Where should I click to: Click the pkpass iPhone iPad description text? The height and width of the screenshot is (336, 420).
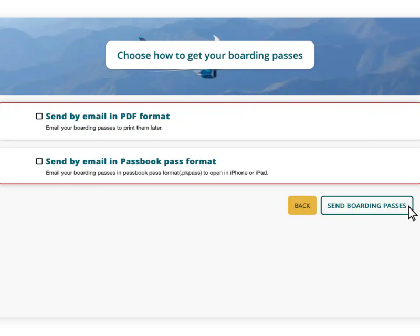[x=157, y=173]
